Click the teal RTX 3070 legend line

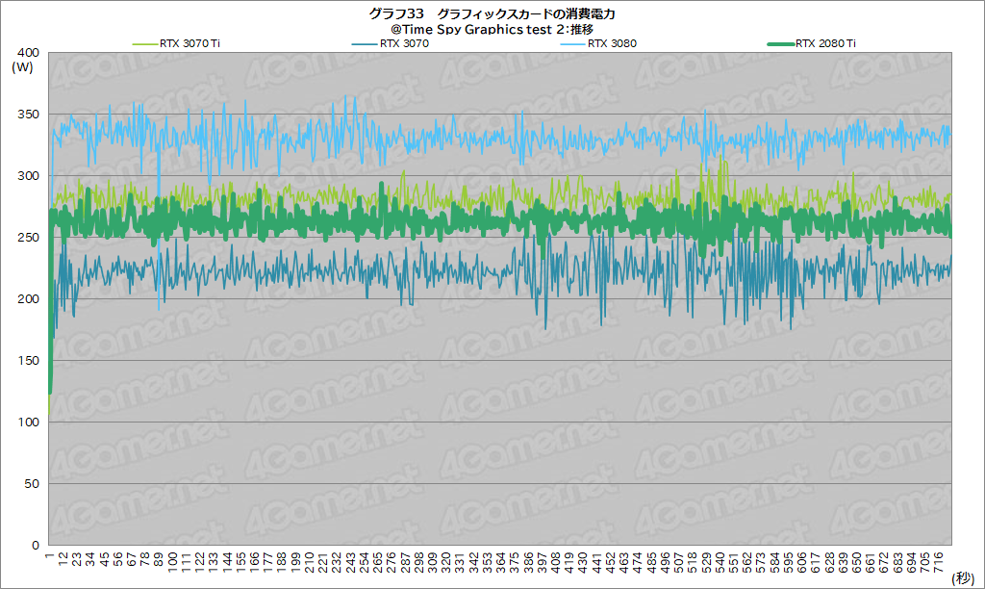click(x=365, y=44)
